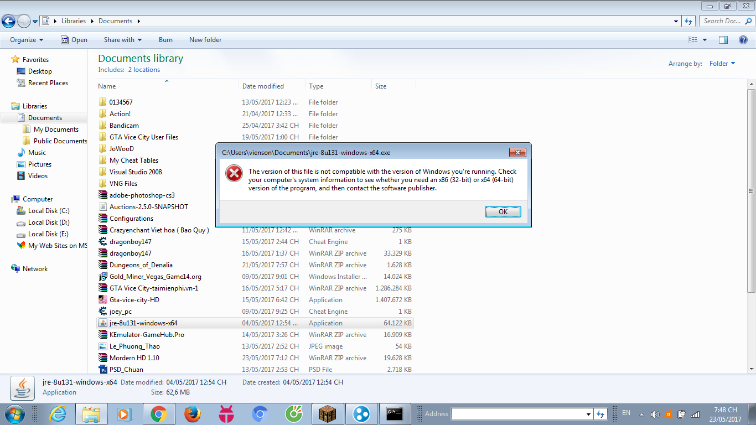Open the address bar history dropdown
This screenshot has width=756, height=425.
(676, 21)
